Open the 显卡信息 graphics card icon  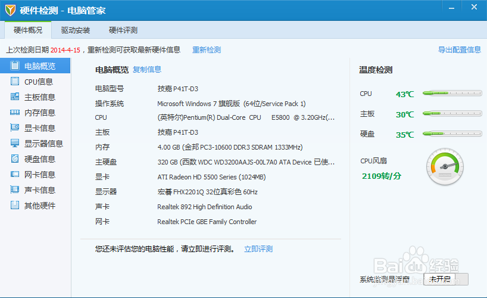click(15, 128)
